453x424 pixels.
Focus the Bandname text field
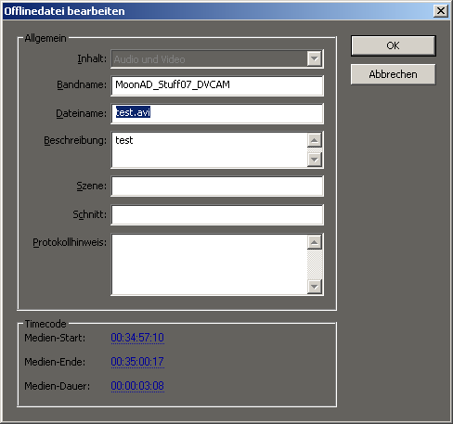click(217, 85)
